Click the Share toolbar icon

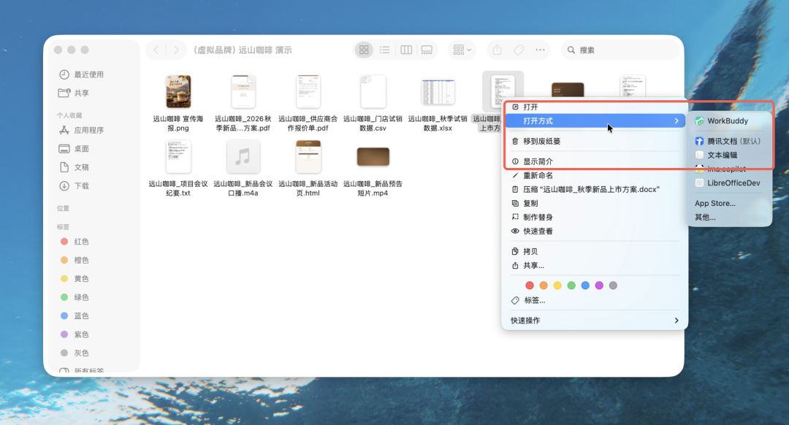(x=498, y=50)
